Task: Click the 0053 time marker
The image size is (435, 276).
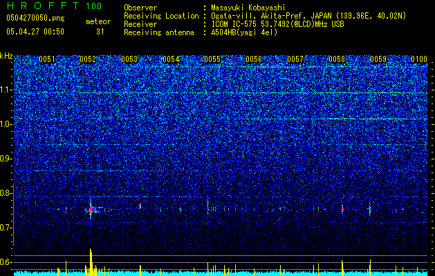Action: click(x=129, y=59)
